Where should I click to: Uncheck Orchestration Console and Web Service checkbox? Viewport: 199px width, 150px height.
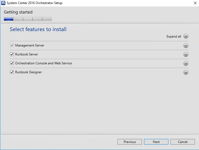pyautogui.click(x=12, y=63)
